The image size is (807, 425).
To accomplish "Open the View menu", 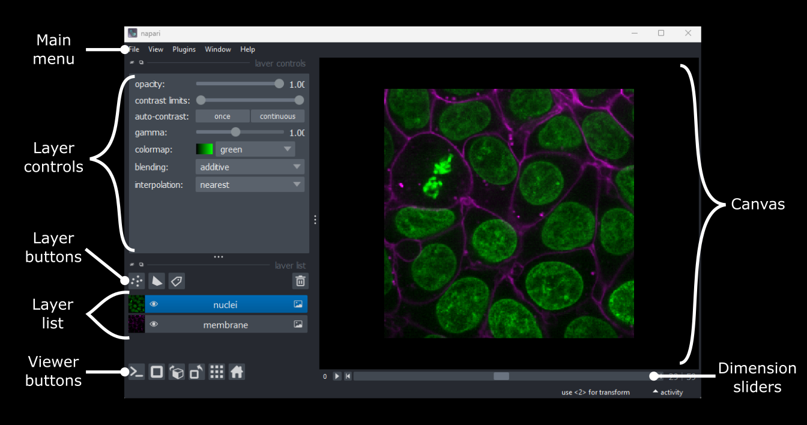I will click(x=156, y=49).
